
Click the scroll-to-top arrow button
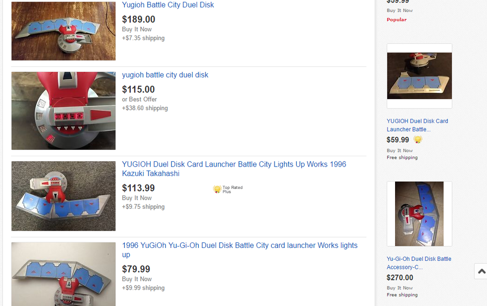click(x=481, y=271)
